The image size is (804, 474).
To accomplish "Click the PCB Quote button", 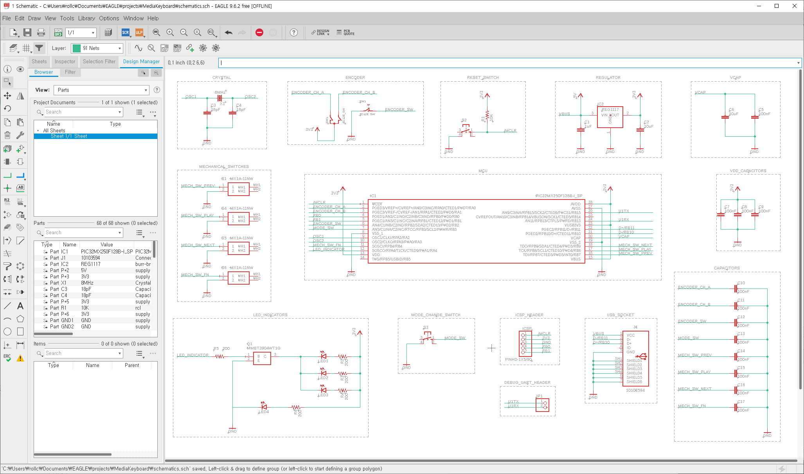I will click(x=345, y=33).
